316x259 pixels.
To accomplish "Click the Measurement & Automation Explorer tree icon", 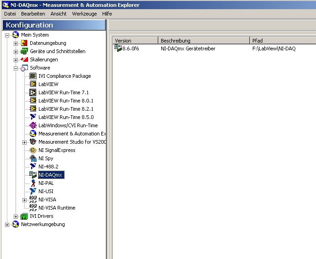I will [33, 134].
